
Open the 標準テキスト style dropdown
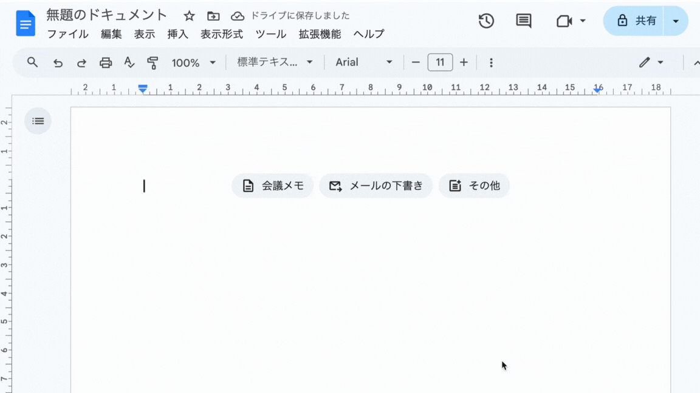pos(275,62)
